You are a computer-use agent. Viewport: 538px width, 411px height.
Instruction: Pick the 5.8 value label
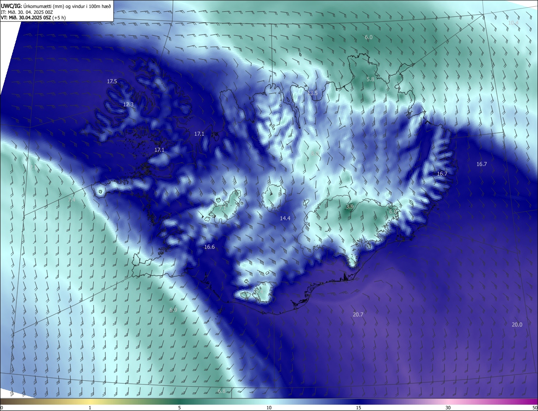tap(370, 79)
